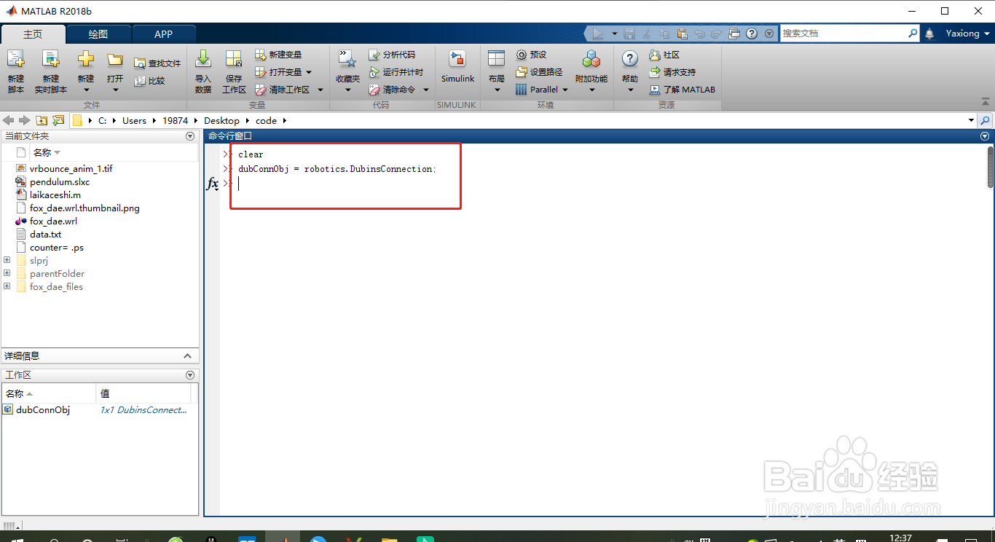995x542 pixels.
Task: Open the 当前文件夹 panel actions menu
Action: [190, 136]
